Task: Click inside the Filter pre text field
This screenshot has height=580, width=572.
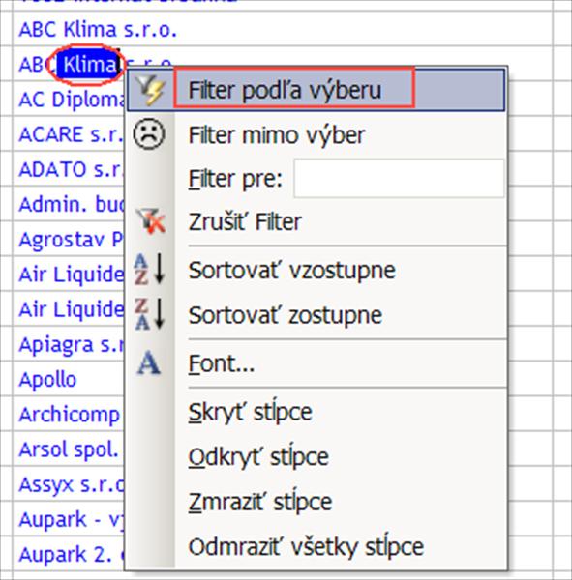Action: (399, 179)
